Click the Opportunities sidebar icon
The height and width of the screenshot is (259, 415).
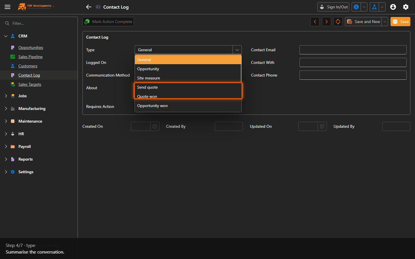[x=13, y=47]
